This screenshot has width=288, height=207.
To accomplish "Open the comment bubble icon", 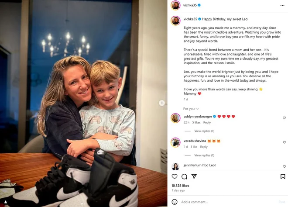I will point(184,177).
